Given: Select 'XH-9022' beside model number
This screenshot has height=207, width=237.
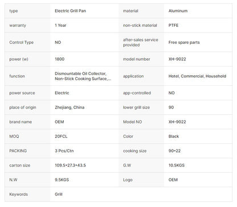Looking at the screenshot, I should [x=177, y=59].
